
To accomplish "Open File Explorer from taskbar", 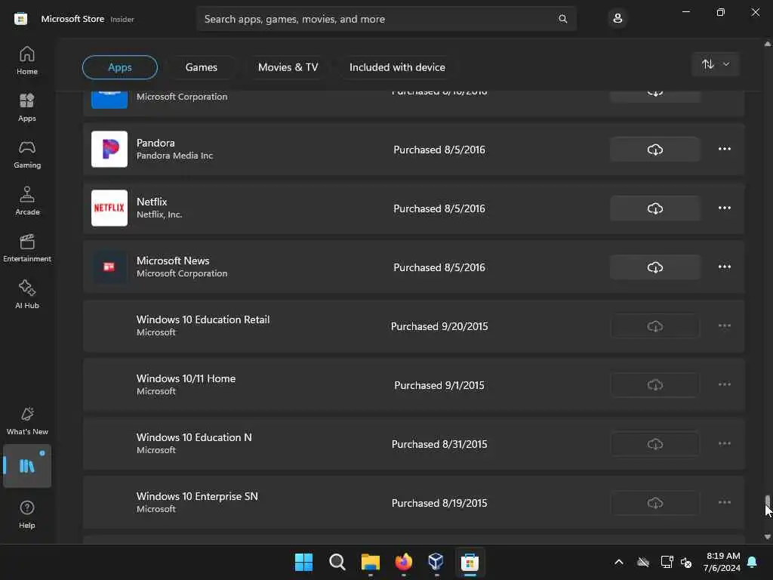I will coord(370,562).
